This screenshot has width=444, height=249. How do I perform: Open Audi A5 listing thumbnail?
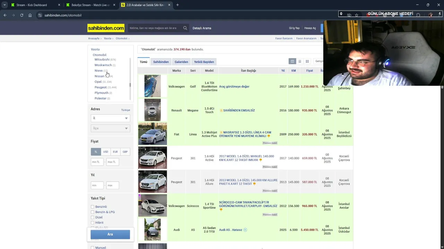(x=153, y=229)
